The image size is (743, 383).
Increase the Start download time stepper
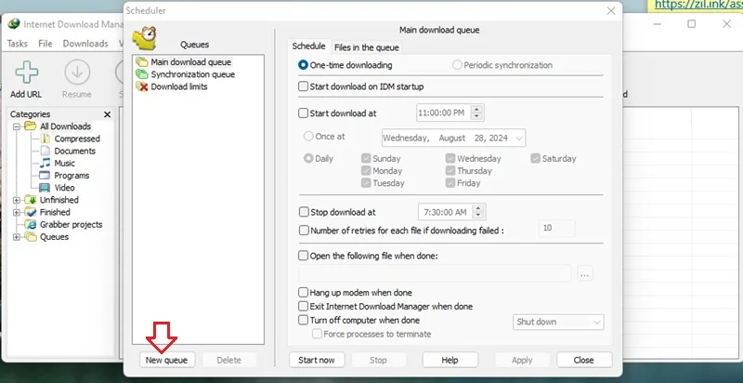point(476,110)
